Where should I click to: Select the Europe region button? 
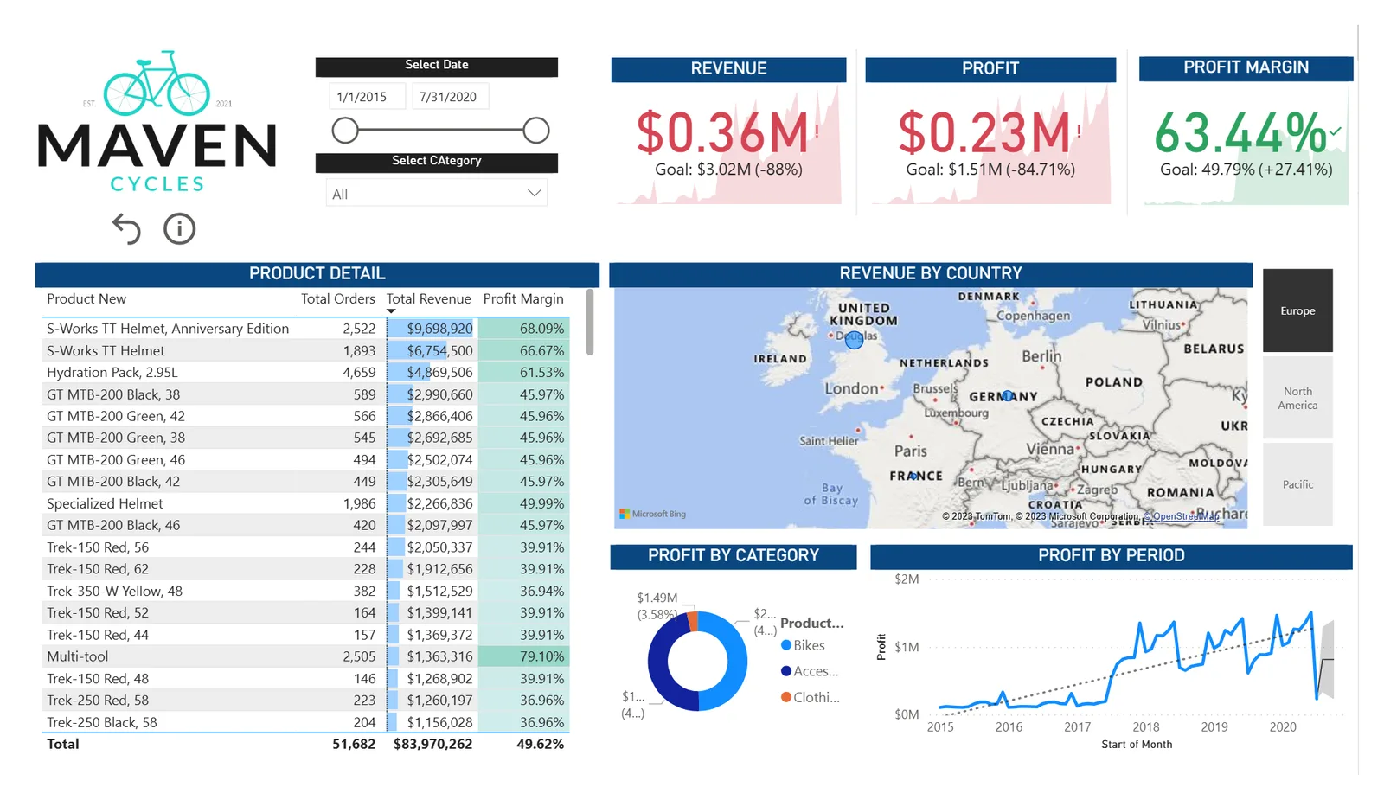1297,310
